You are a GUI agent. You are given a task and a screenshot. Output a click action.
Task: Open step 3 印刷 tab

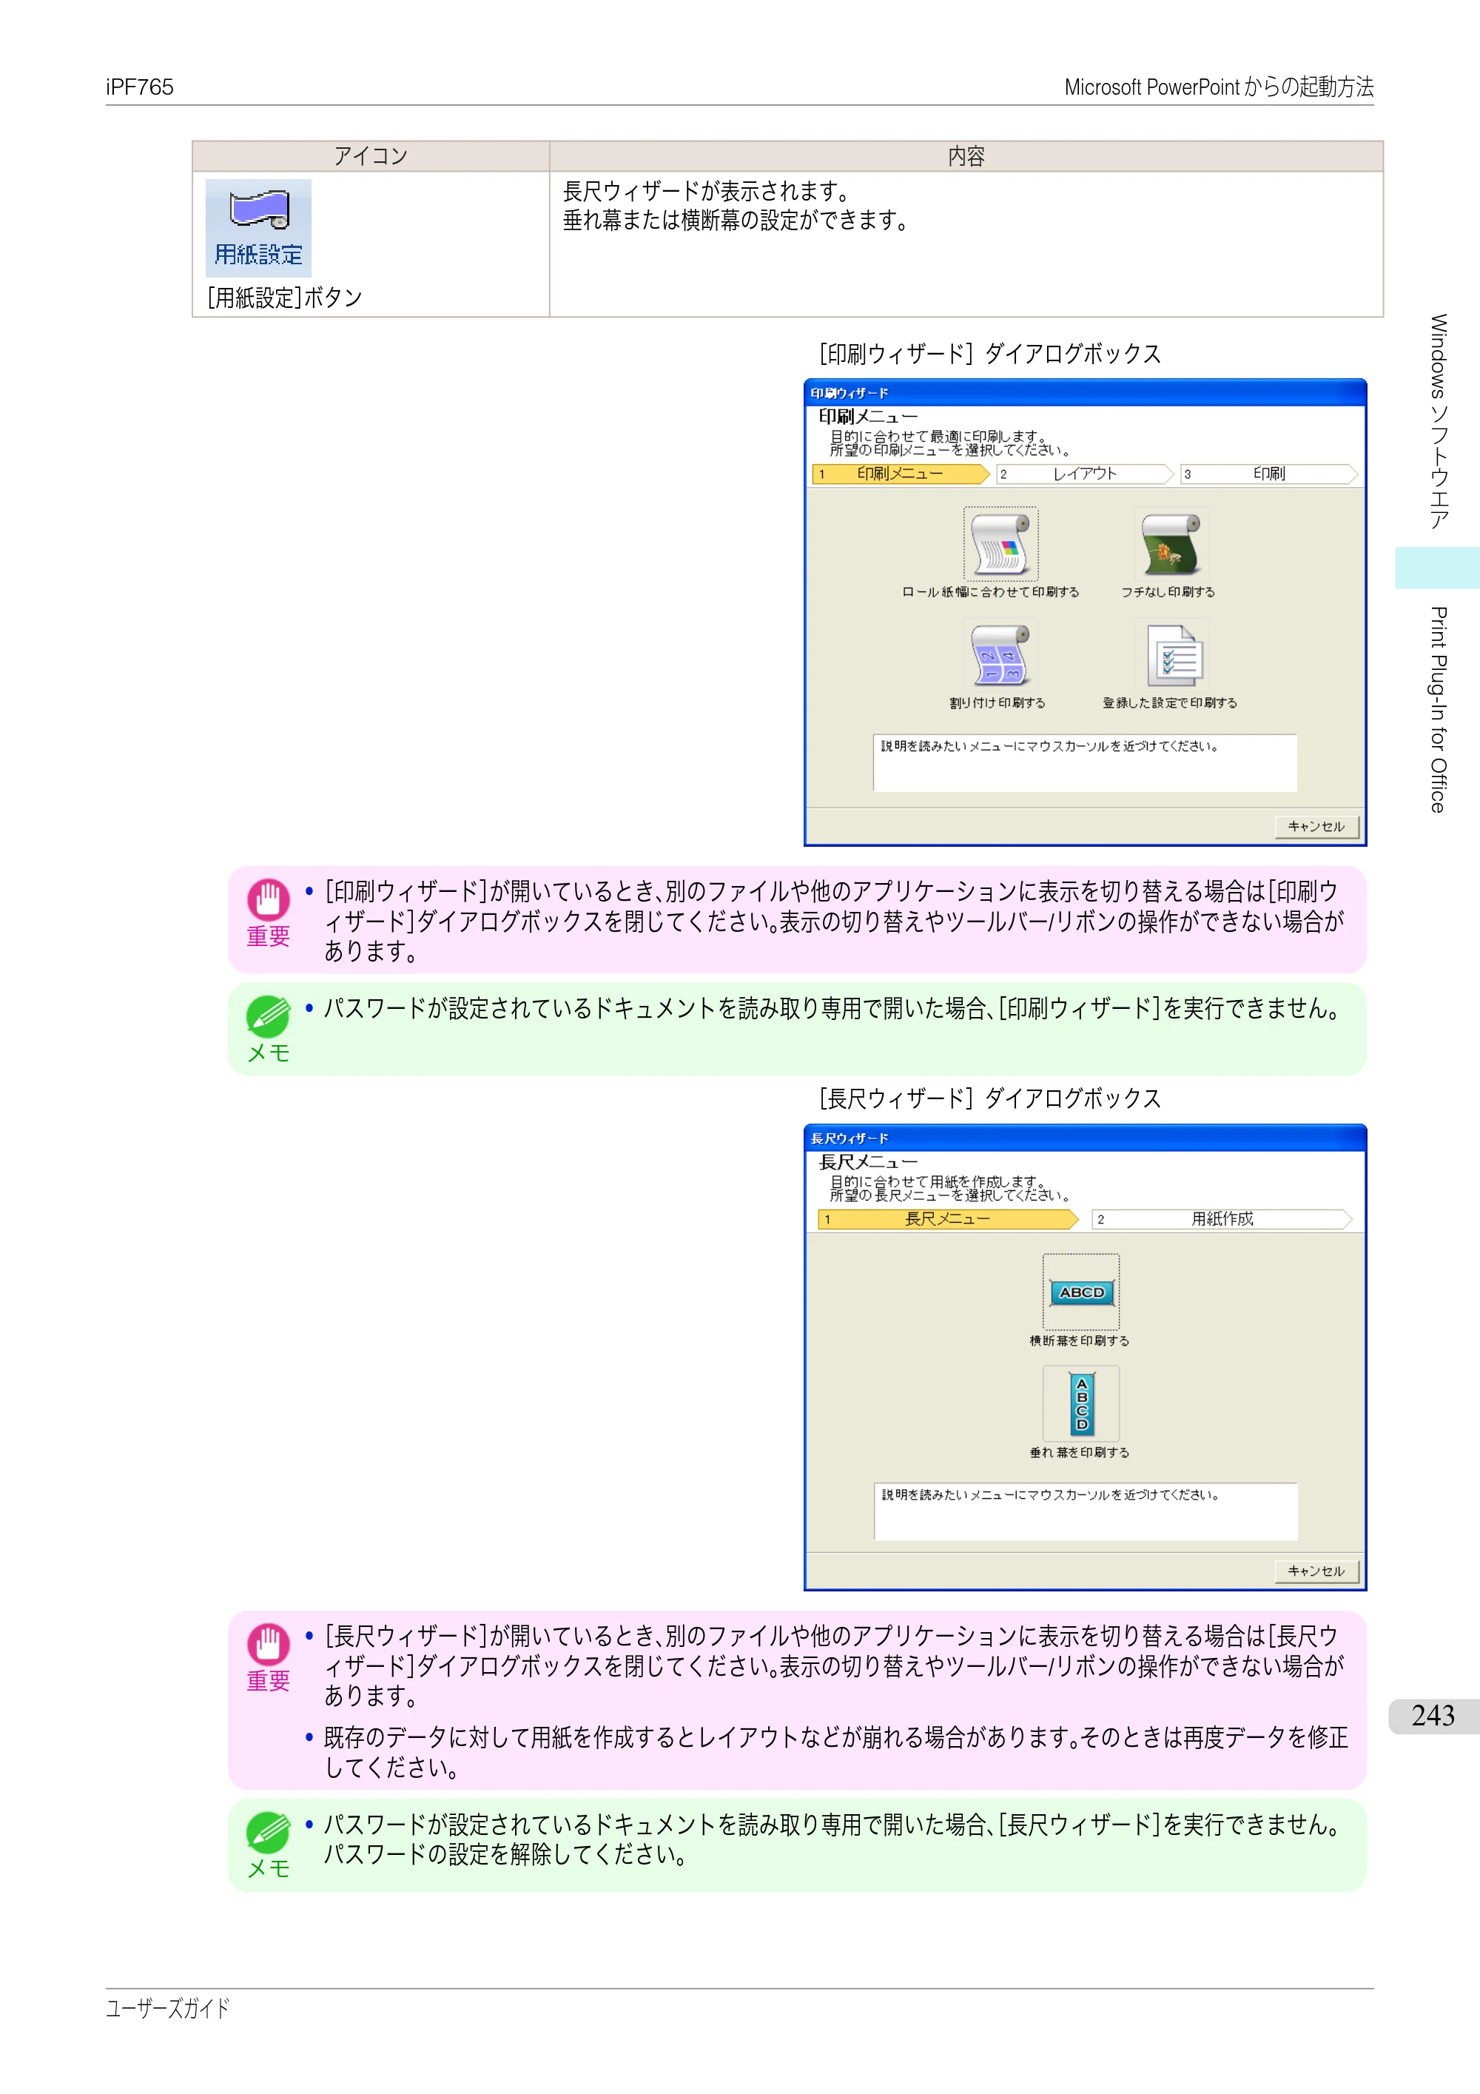click(1268, 474)
